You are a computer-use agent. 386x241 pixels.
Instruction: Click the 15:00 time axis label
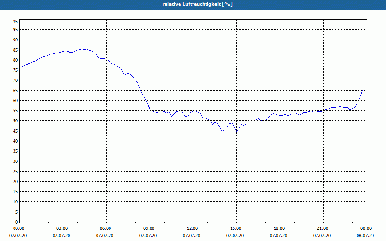[x=236, y=228]
